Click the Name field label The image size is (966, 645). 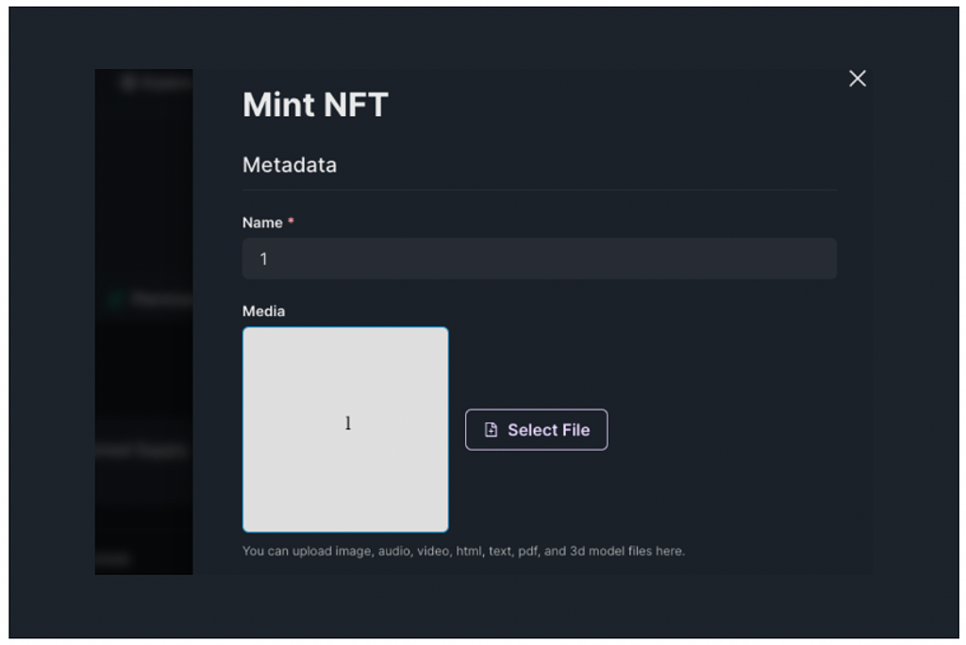(262, 223)
